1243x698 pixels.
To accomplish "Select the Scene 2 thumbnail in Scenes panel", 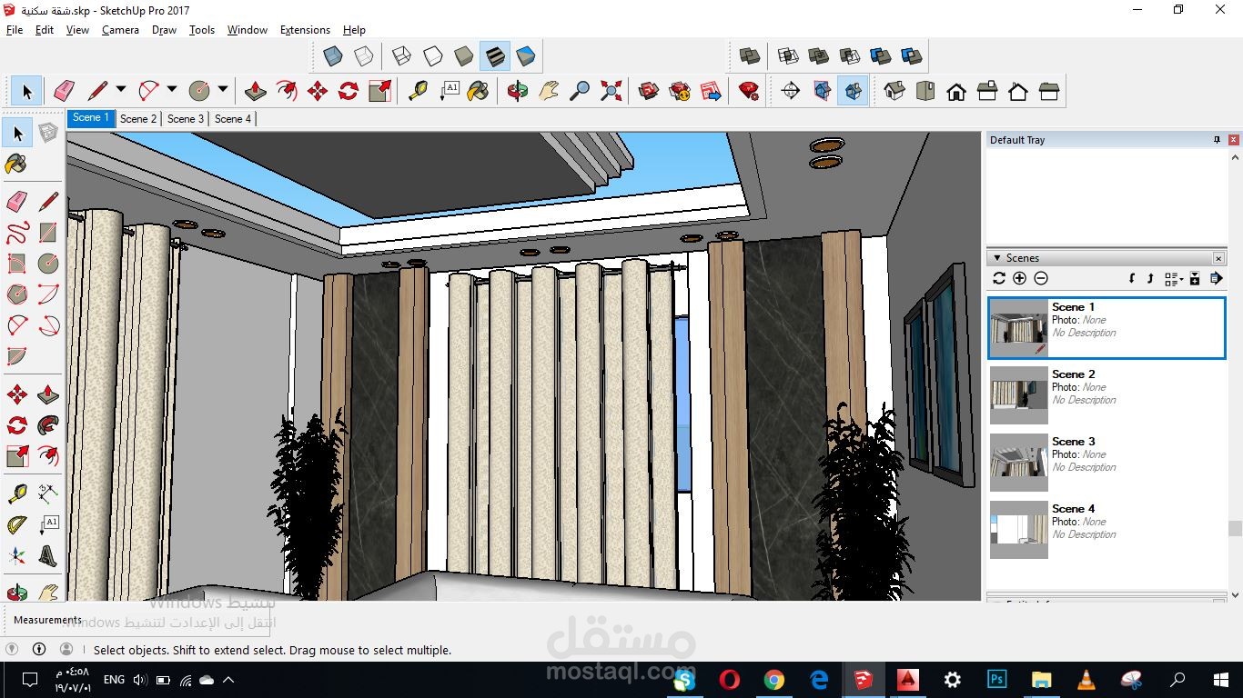I will (x=1019, y=394).
